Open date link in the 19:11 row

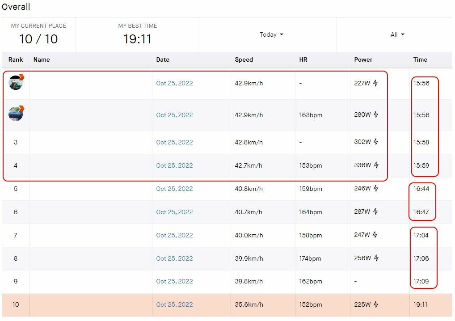(174, 304)
